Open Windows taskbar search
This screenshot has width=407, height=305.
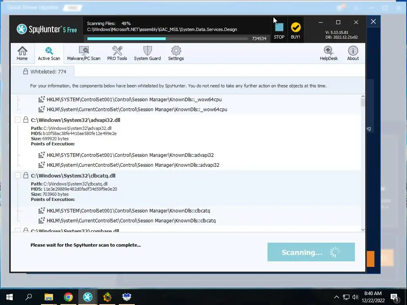coord(29,297)
